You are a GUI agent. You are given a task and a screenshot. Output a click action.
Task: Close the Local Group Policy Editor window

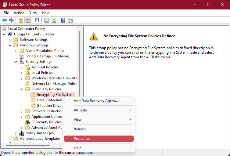click(x=222, y=5)
